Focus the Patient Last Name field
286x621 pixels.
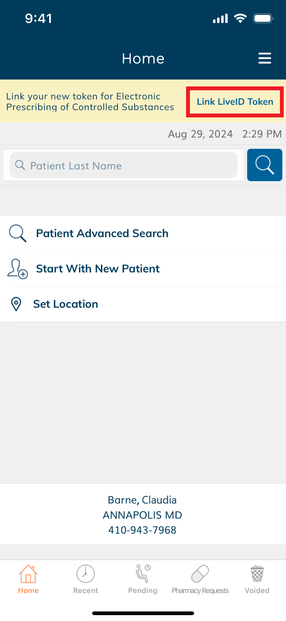tap(130, 166)
